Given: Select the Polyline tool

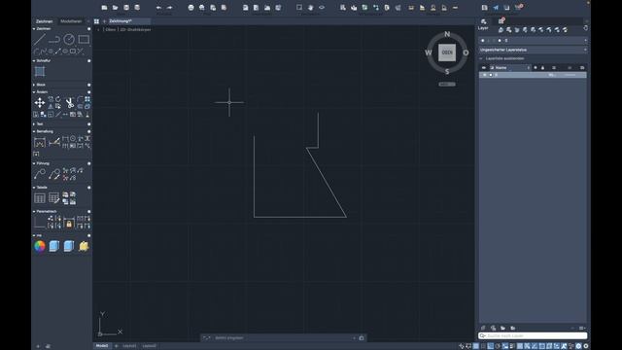Looking at the screenshot, I should (54, 39).
